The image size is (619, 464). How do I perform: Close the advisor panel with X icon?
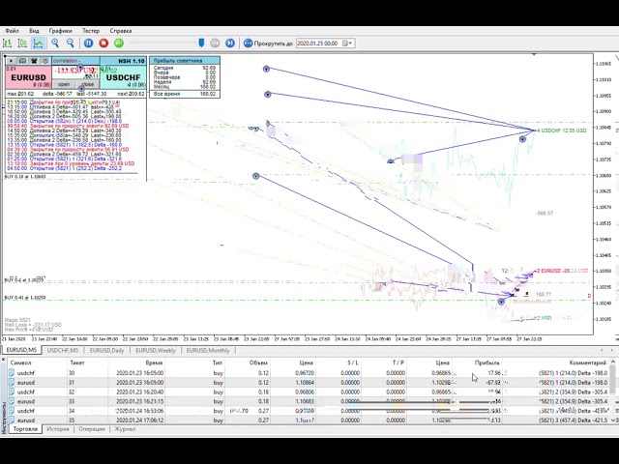click(11, 61)
